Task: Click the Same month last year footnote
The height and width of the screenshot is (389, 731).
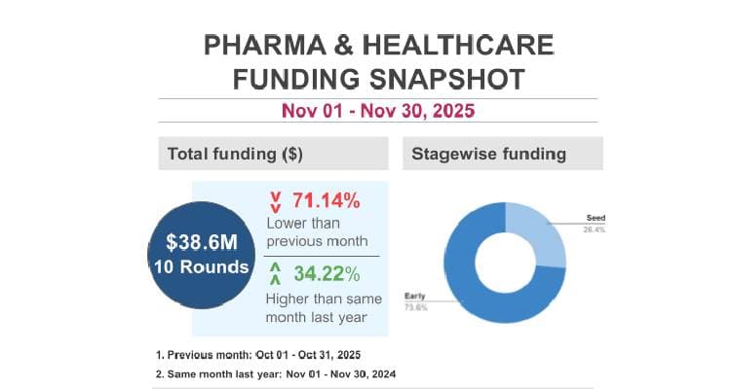Action: 277,373
